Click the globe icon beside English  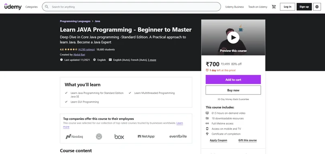point(95,60)
